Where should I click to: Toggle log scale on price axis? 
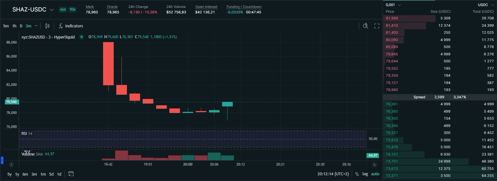365,174
